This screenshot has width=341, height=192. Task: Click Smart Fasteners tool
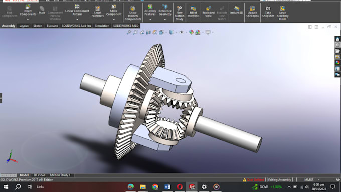point(97,12)
